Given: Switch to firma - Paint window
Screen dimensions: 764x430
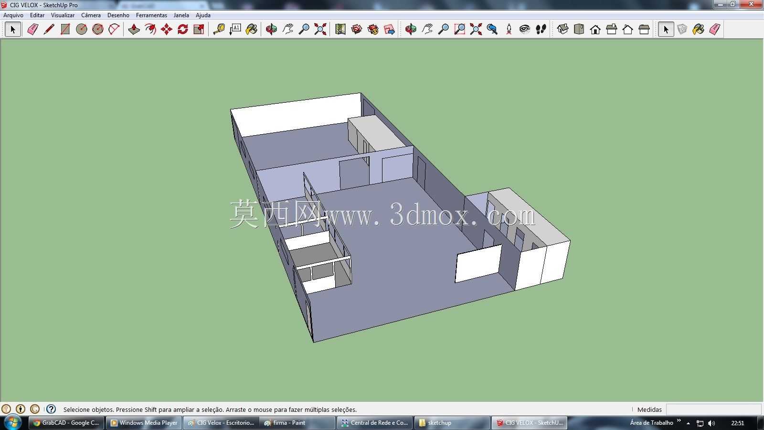Looking at the screenshot, I should tap(298, 423).
